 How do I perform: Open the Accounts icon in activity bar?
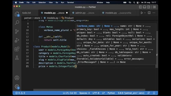pyautogui.click(x=17, y=78)
